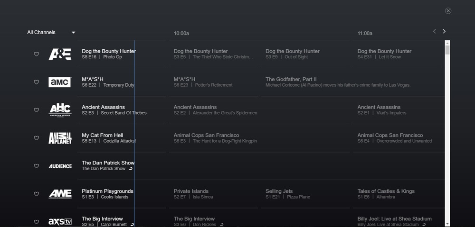Image resolution: width=475 pixels, height=227 pixels.
Task: Click the scrollbar down arrow
Action: (447, 223)
